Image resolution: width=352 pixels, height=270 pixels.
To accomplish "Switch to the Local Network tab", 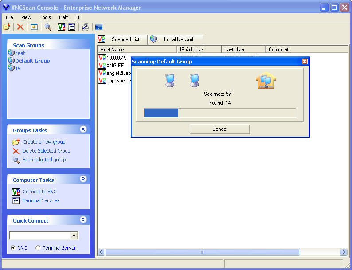I will [176, 39].
